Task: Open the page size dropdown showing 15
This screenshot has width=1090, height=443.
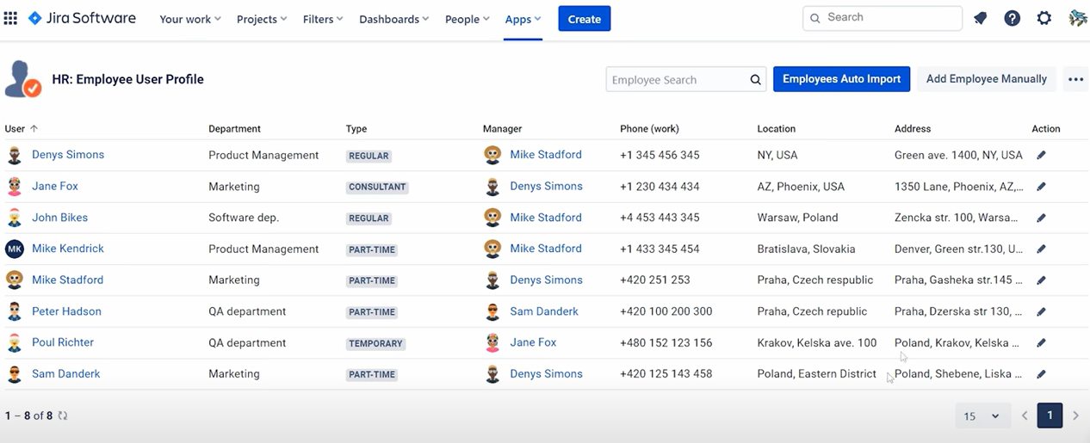Action: pos(982,416)
